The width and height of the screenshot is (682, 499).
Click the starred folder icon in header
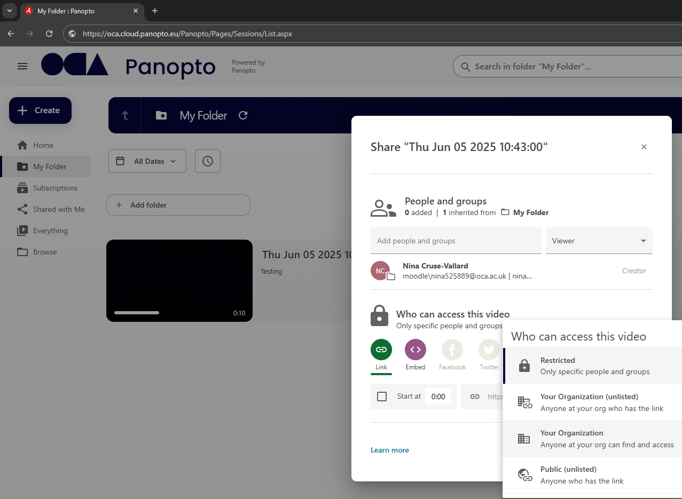point(161,115)
